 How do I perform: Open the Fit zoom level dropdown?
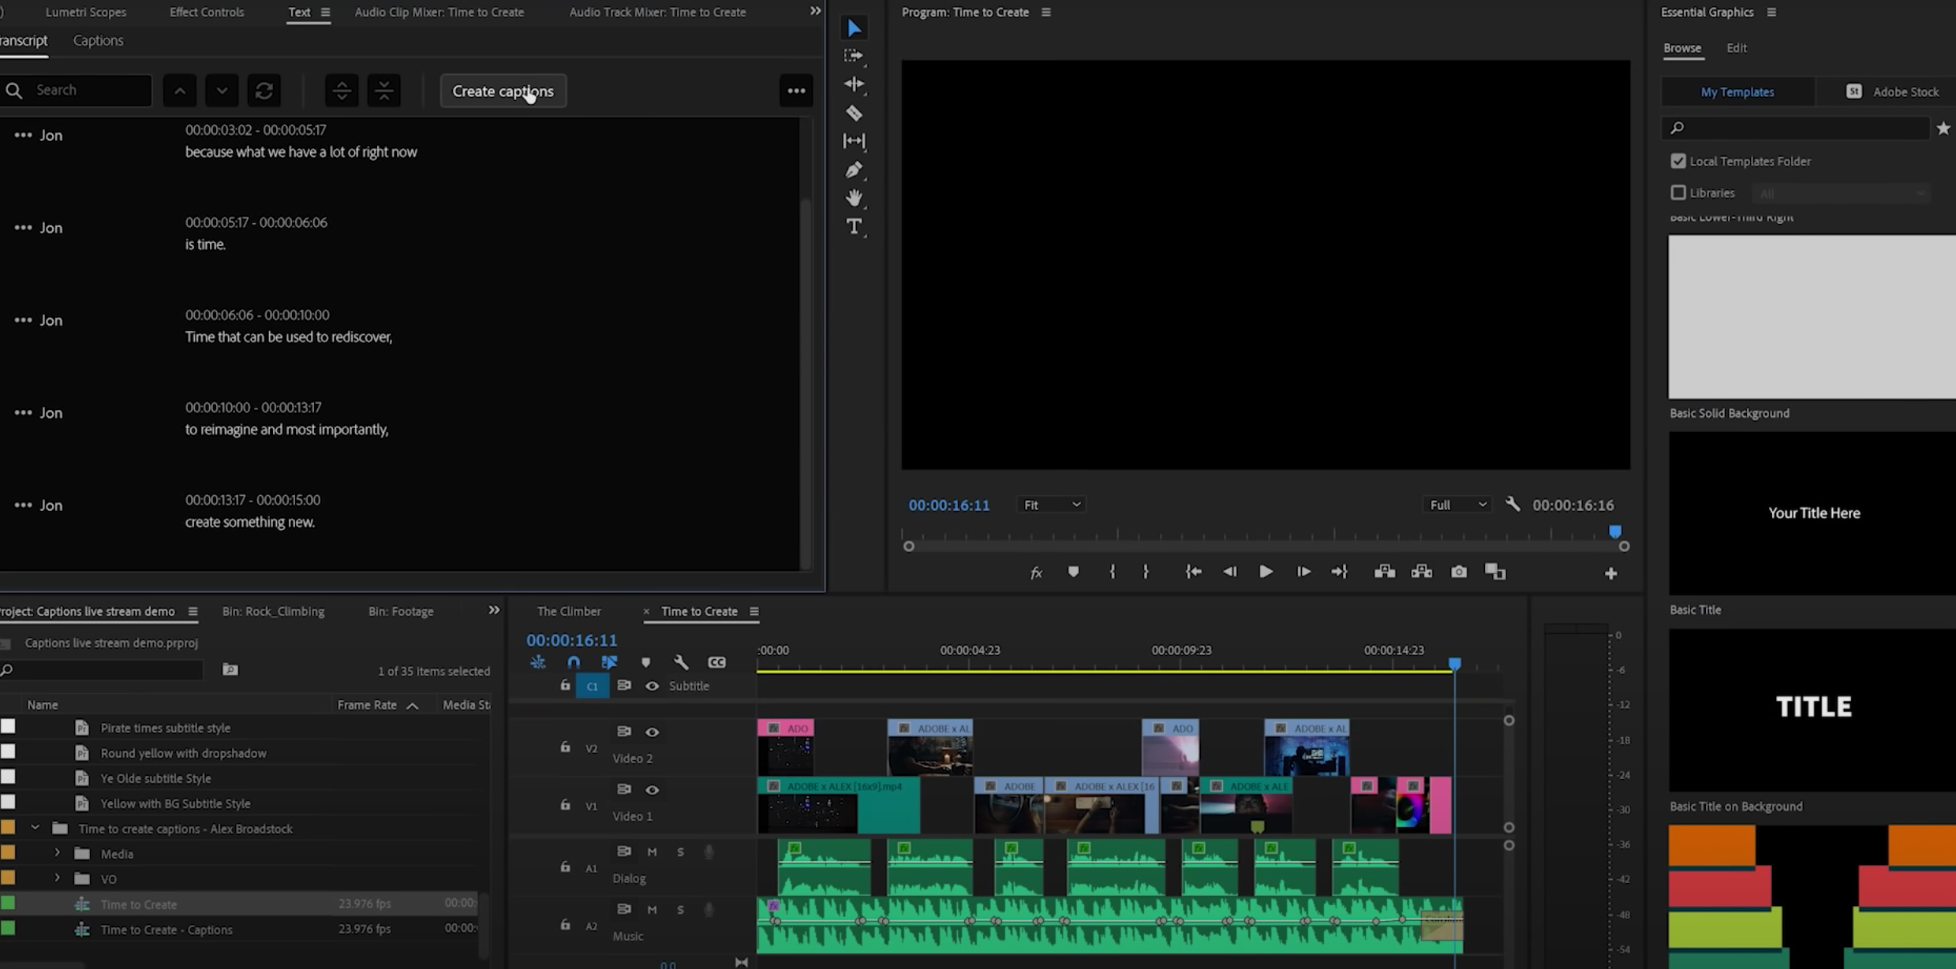(x=1051, y=505)
